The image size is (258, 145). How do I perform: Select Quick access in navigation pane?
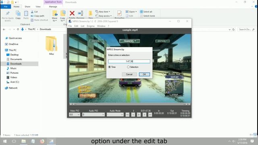(x=13, y=38)
